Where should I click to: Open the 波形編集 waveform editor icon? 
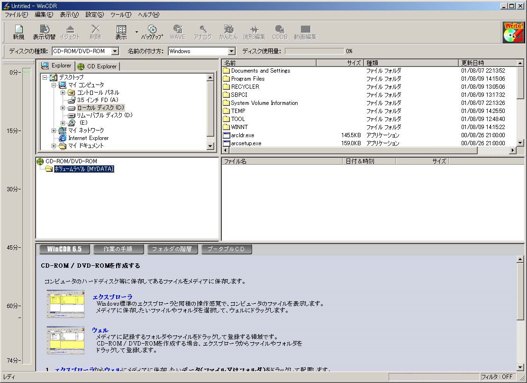click(x=254, y=32)
